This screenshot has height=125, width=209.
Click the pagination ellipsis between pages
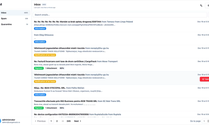coord(63,121)
